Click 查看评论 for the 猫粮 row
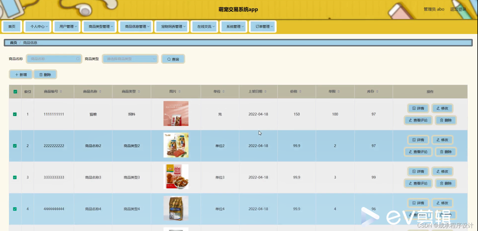Viewport: 478px width, 231px height. pos(418,120)
